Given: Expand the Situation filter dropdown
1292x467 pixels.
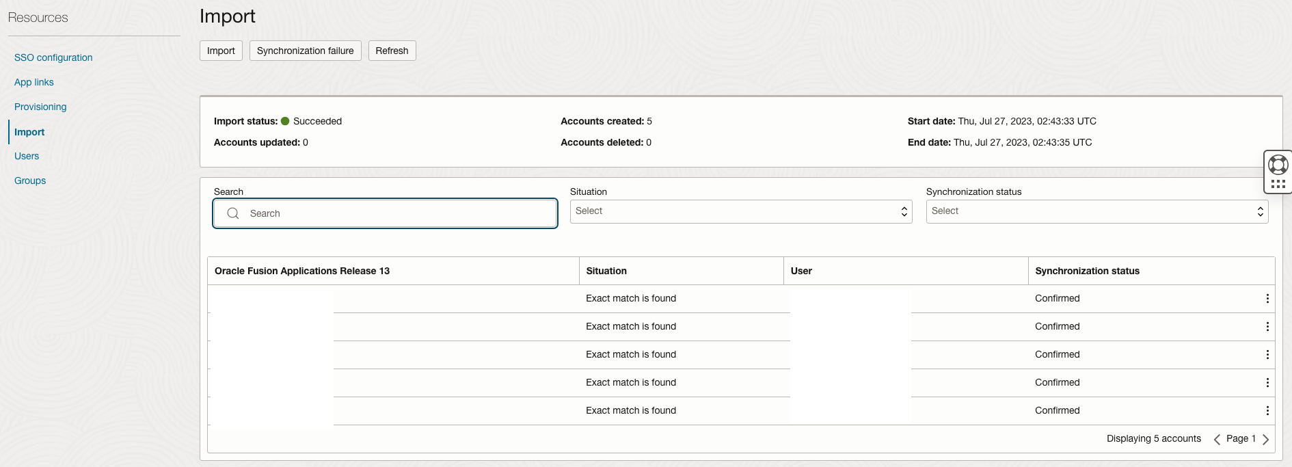Looking at the screenshot, I should coord(741,212).
